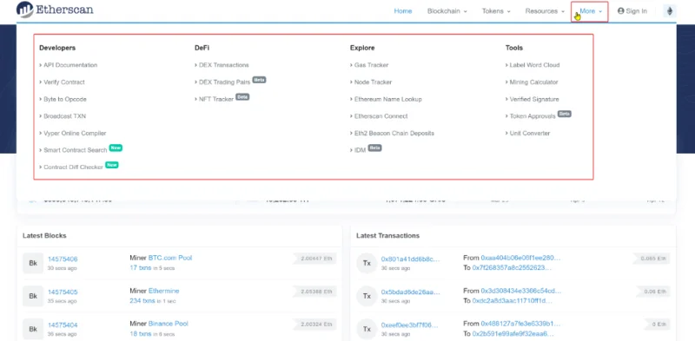
Task: Open Verify Contract
Action: point(64,82)
